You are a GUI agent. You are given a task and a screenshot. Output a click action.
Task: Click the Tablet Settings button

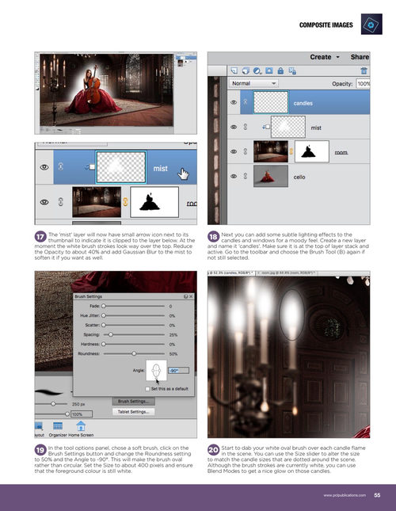tap(134, 412)
